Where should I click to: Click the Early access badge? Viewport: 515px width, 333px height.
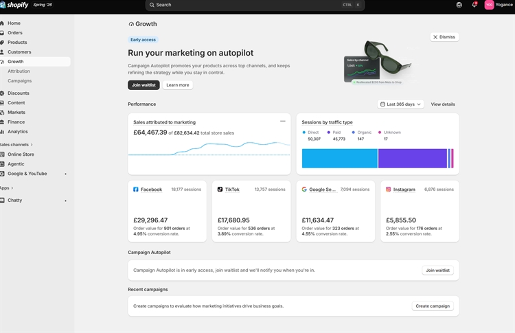tap(143, 40)
